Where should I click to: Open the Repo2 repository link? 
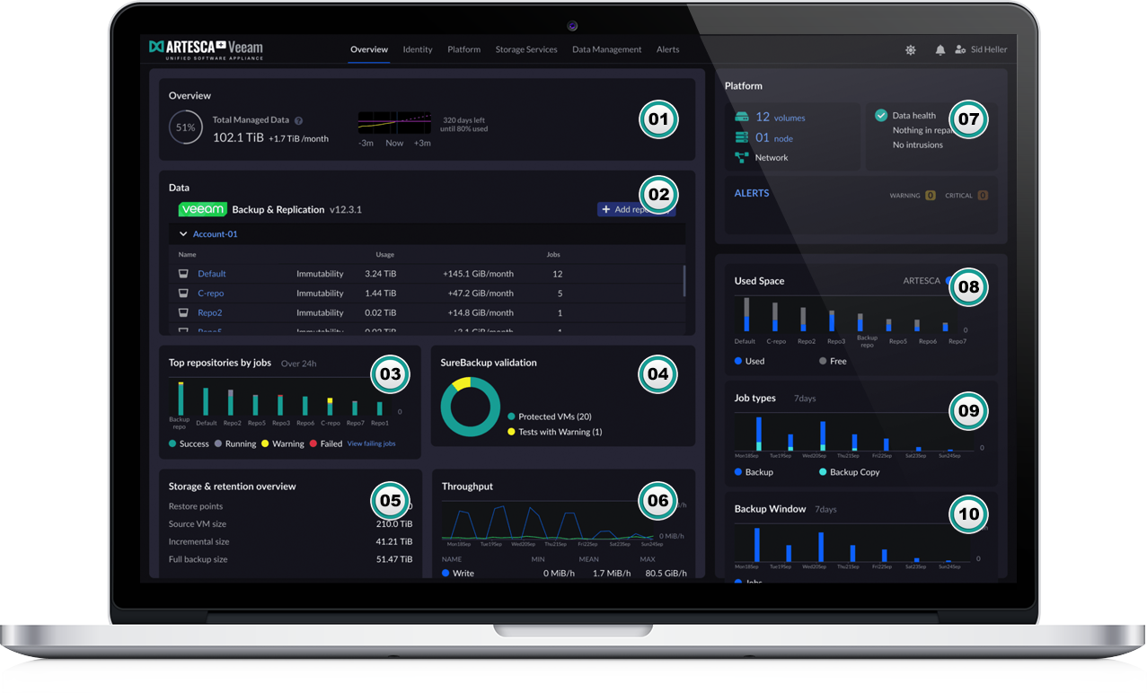coord(210,313)
